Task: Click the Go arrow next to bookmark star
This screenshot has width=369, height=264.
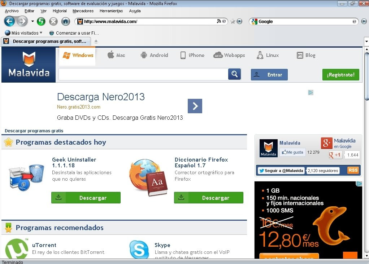Action: click(x=240, y=21)
